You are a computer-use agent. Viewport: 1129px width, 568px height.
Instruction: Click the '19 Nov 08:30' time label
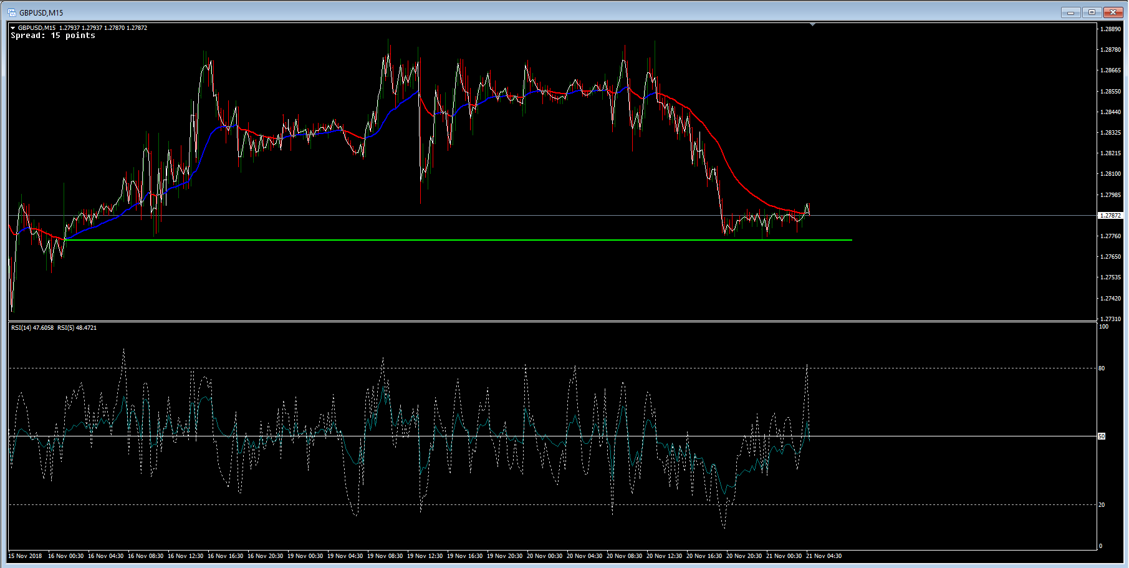(385, 556)
